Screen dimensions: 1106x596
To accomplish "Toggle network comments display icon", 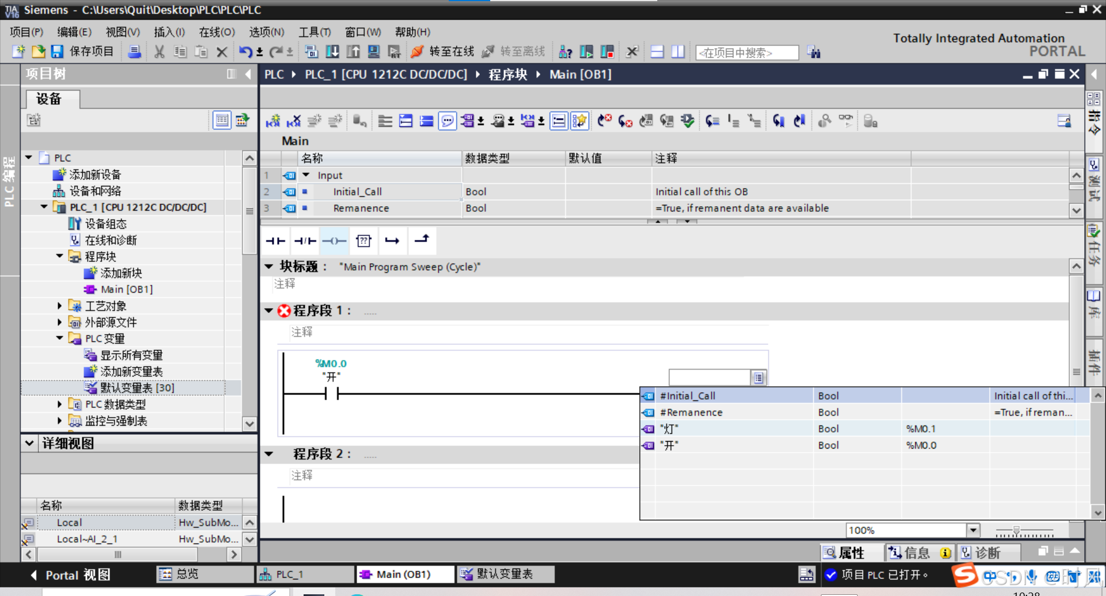I will [x=559, y=121].
